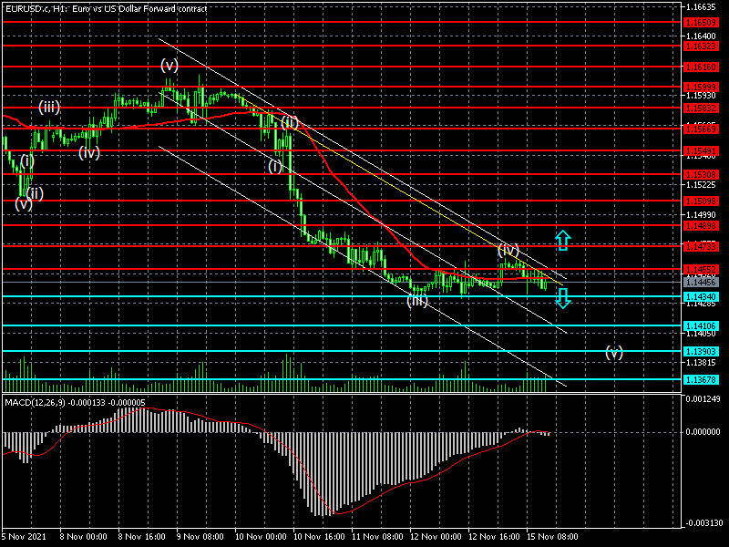The height and width of the screenshot is (547, 729).
Task: Click the cyan 1.13678 support level label
Action: 701,379
